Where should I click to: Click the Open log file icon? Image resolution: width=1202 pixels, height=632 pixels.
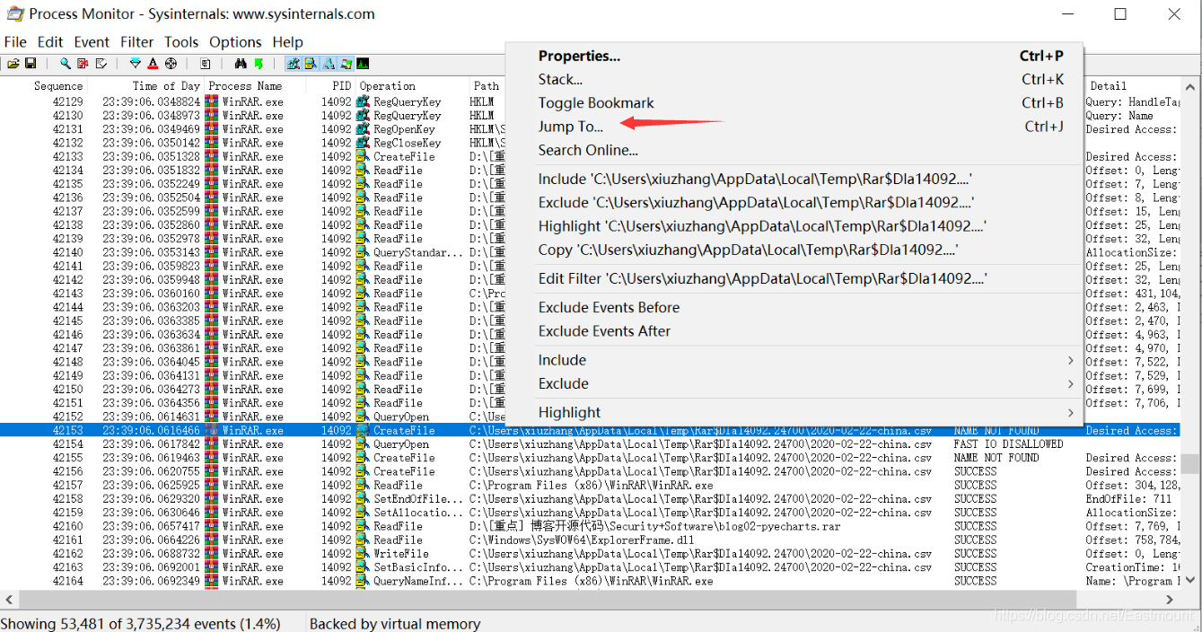click(x=13, y=64)
